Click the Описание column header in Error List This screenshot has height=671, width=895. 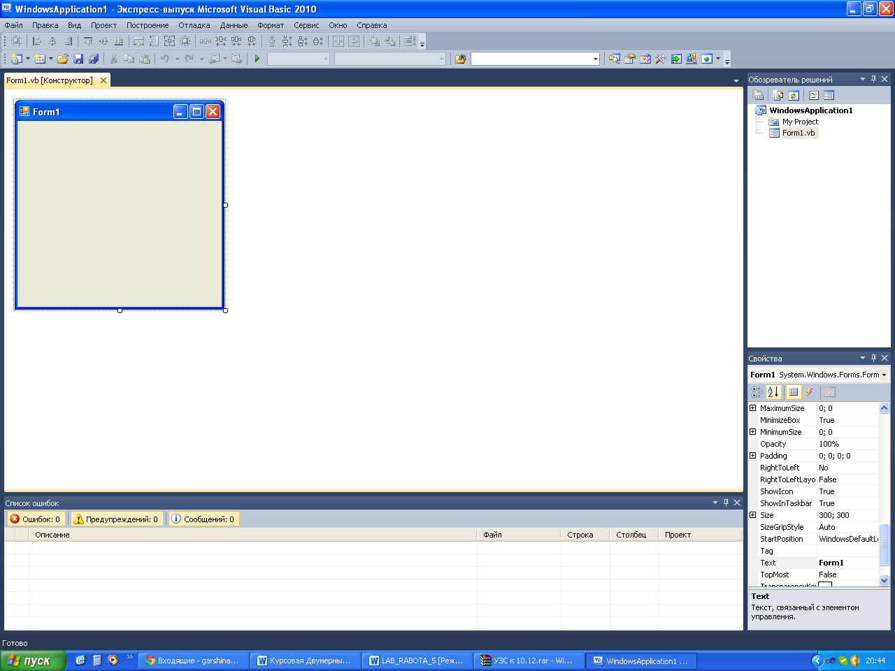point(253,535)
